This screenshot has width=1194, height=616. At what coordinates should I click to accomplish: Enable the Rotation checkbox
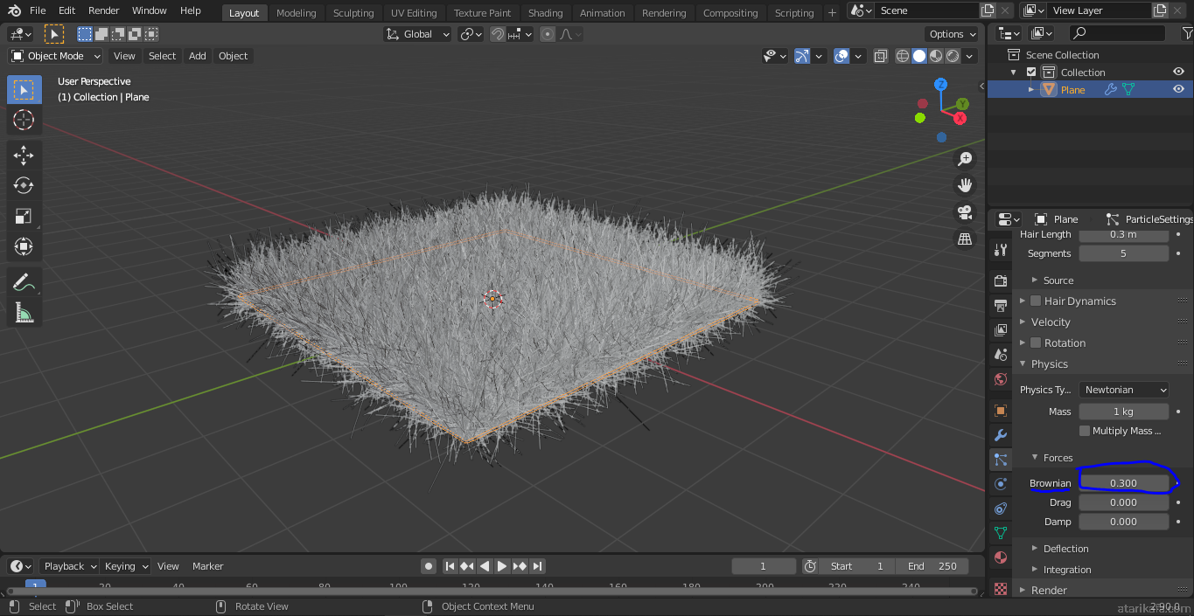pos(1036,343)
